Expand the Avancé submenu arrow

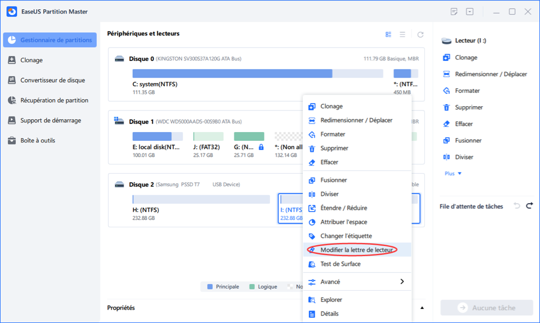402,281
